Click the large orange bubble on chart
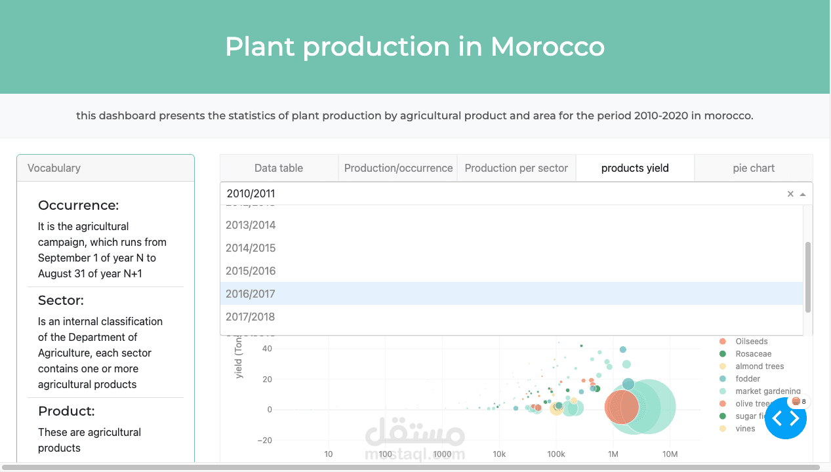The image size is (831, 472). coord(620,407)
